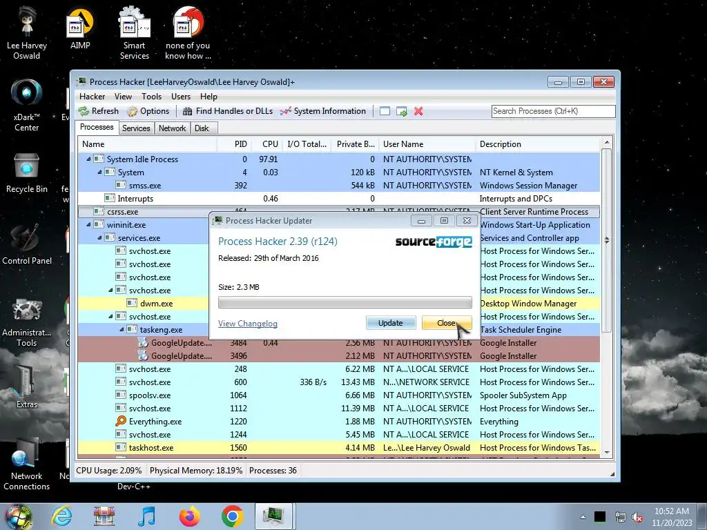707x530 pixels.
Task: Select the csrss.exe process
Action: point(338,211)
